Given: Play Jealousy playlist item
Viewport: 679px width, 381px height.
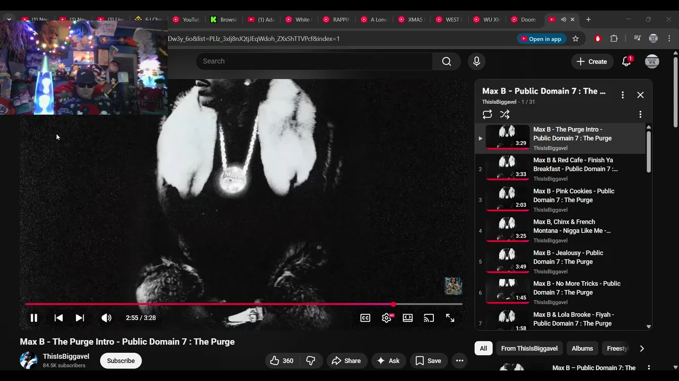Looking at the screenshot, I should coord(560,261).
